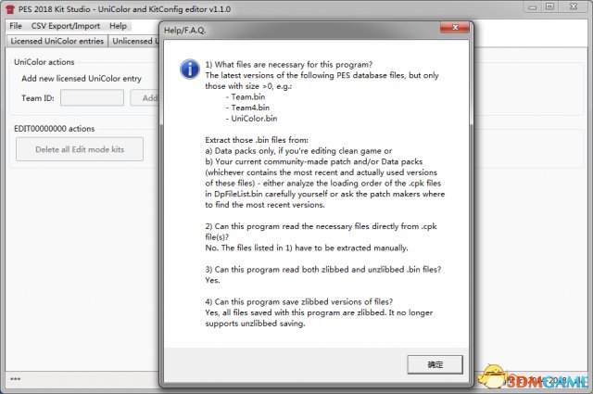Click the 'UniColor actions' group label
593x394 pixels.
pos(44,62)
